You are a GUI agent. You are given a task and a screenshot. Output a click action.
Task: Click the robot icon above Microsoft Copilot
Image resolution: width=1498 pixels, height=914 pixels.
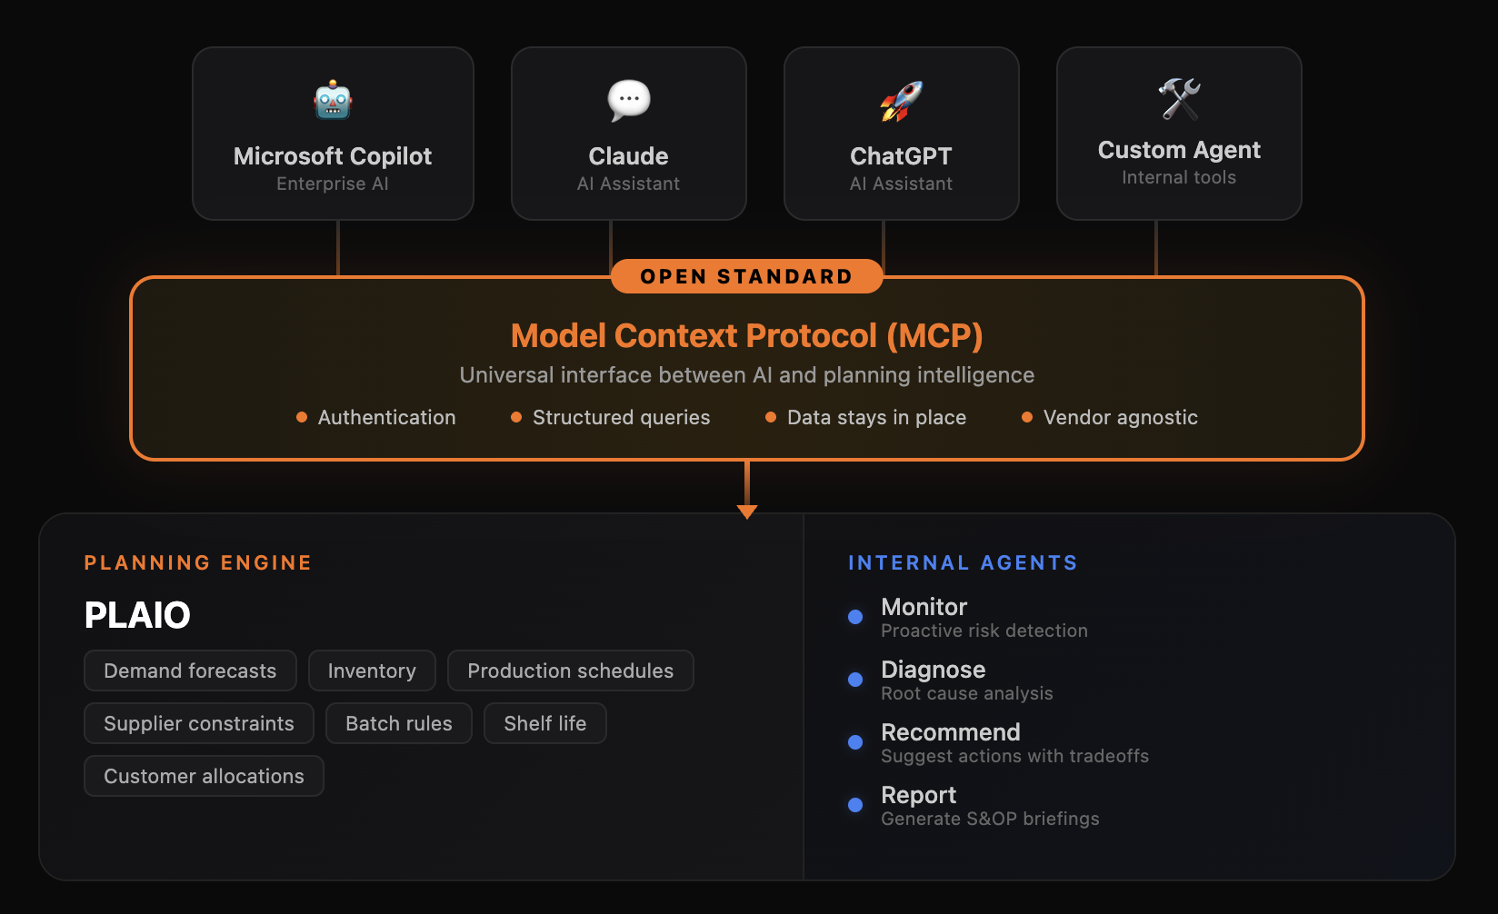coord(333,100)
